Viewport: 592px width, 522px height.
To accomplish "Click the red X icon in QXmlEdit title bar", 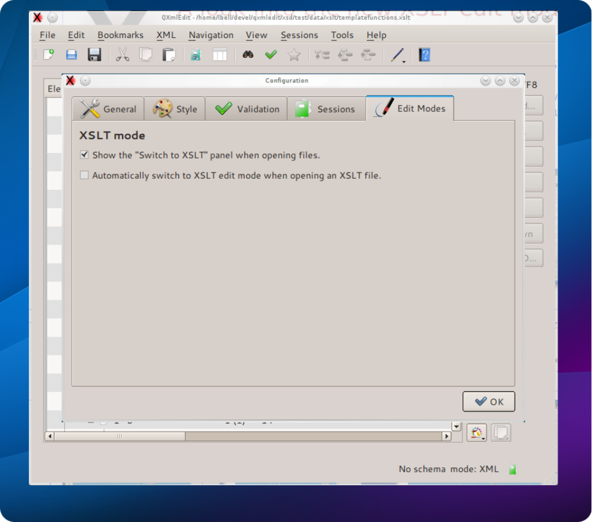I will pyautogui.click(x=37, y=17).
